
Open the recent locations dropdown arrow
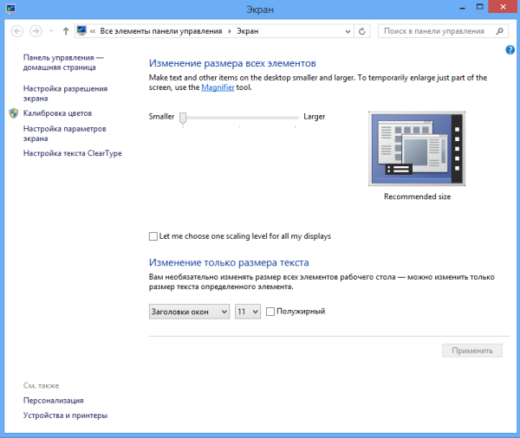pos(51,31)
